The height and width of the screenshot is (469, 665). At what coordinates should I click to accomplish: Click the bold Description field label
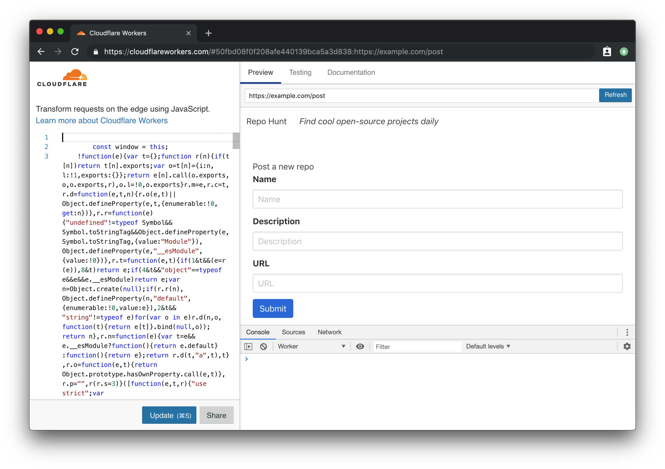click(276, 222)
